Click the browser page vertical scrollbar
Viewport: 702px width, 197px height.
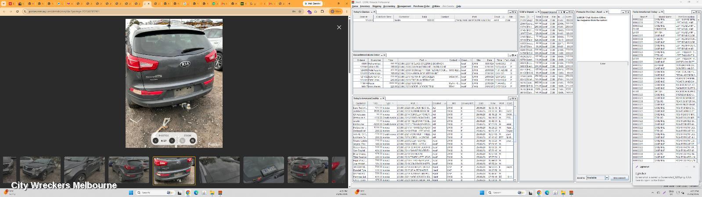[349, 101]
